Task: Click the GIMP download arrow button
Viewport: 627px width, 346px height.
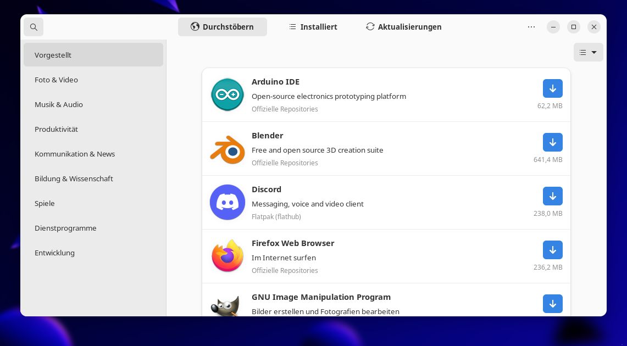Action: point(552,304)
